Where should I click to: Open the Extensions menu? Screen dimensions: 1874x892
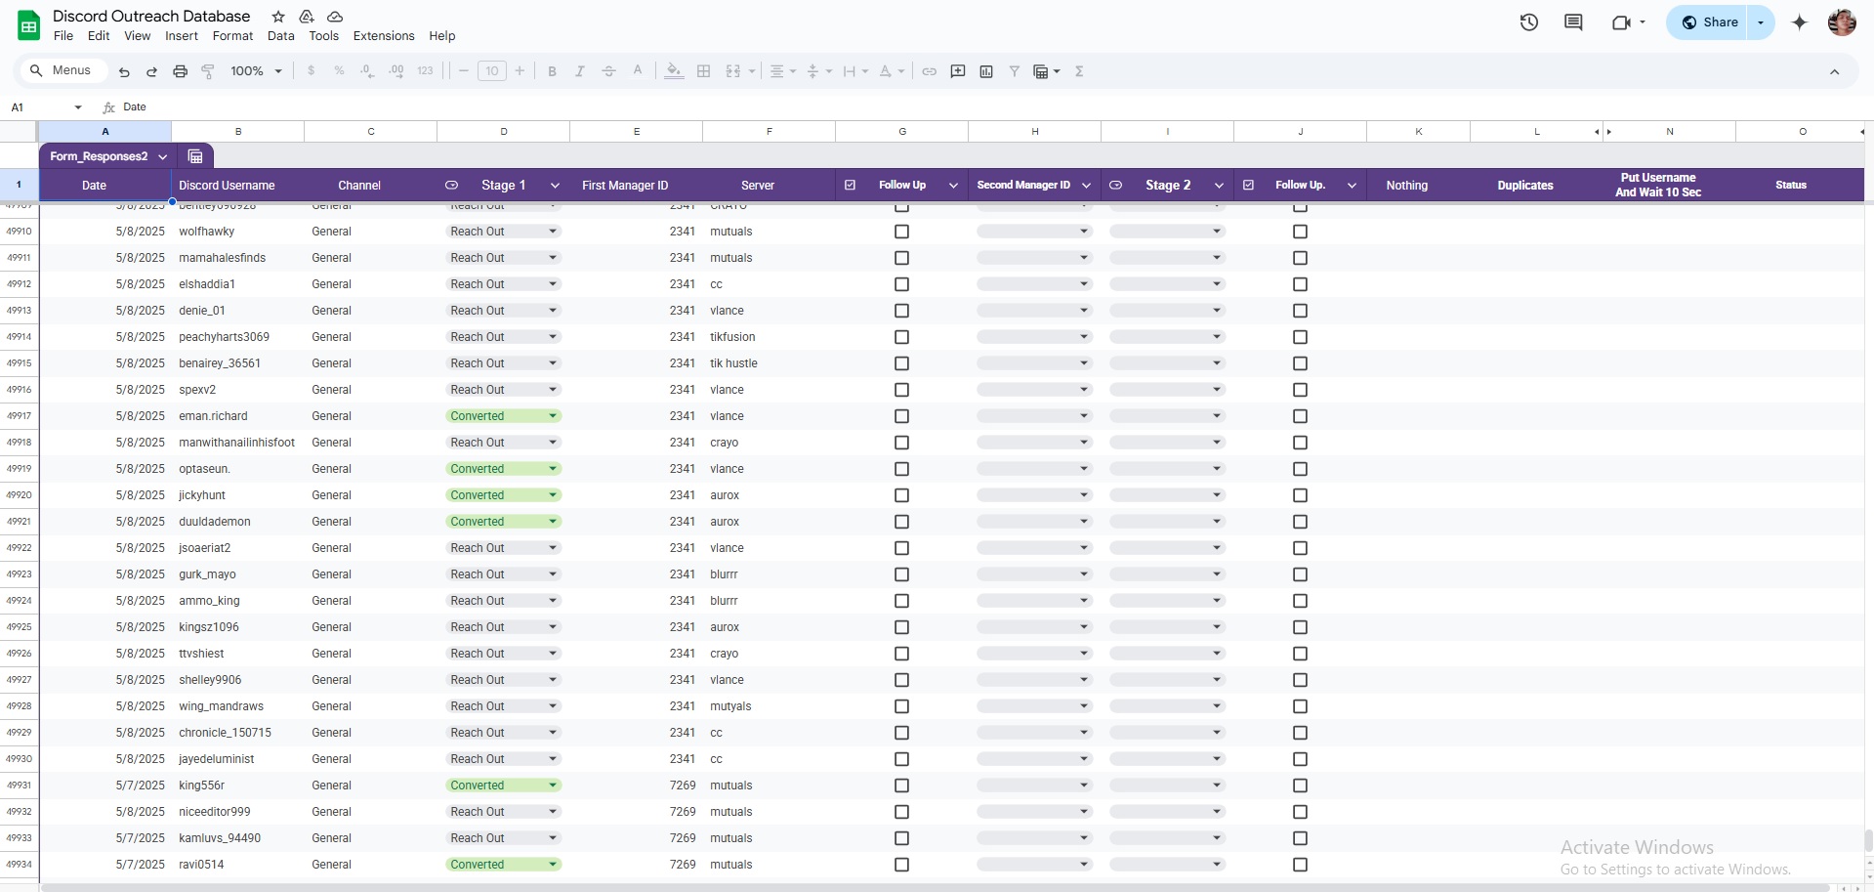pos(383,36)
